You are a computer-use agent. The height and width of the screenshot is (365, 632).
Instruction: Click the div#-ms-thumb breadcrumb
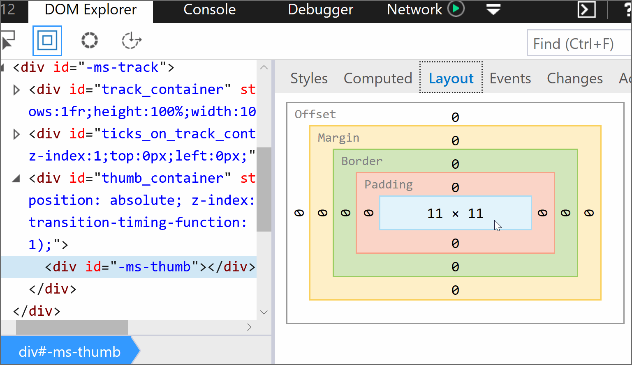point(69,352)
